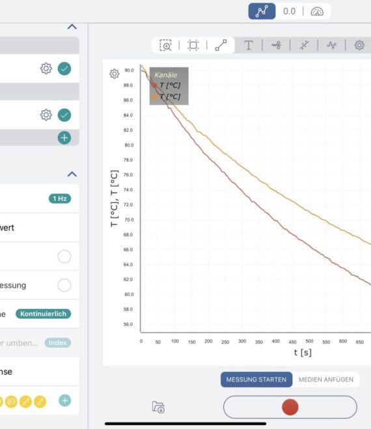
Task: Collapse the measurement settings section chevron
Action: (x=72, y=174)
